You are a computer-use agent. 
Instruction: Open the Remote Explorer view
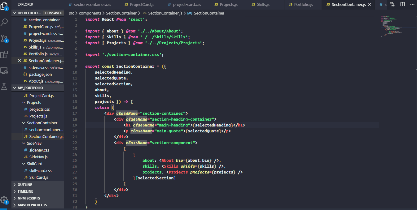click(x=4, y=71)
